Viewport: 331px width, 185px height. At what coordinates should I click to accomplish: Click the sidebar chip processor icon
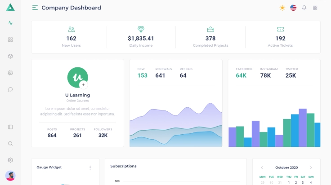pos(10,73)
